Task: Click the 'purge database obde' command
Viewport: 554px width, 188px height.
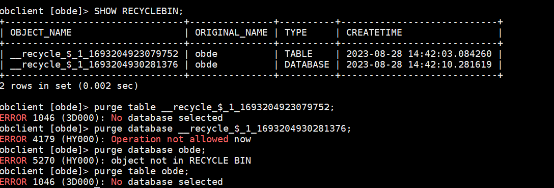Action: click(x=150, y=150)
